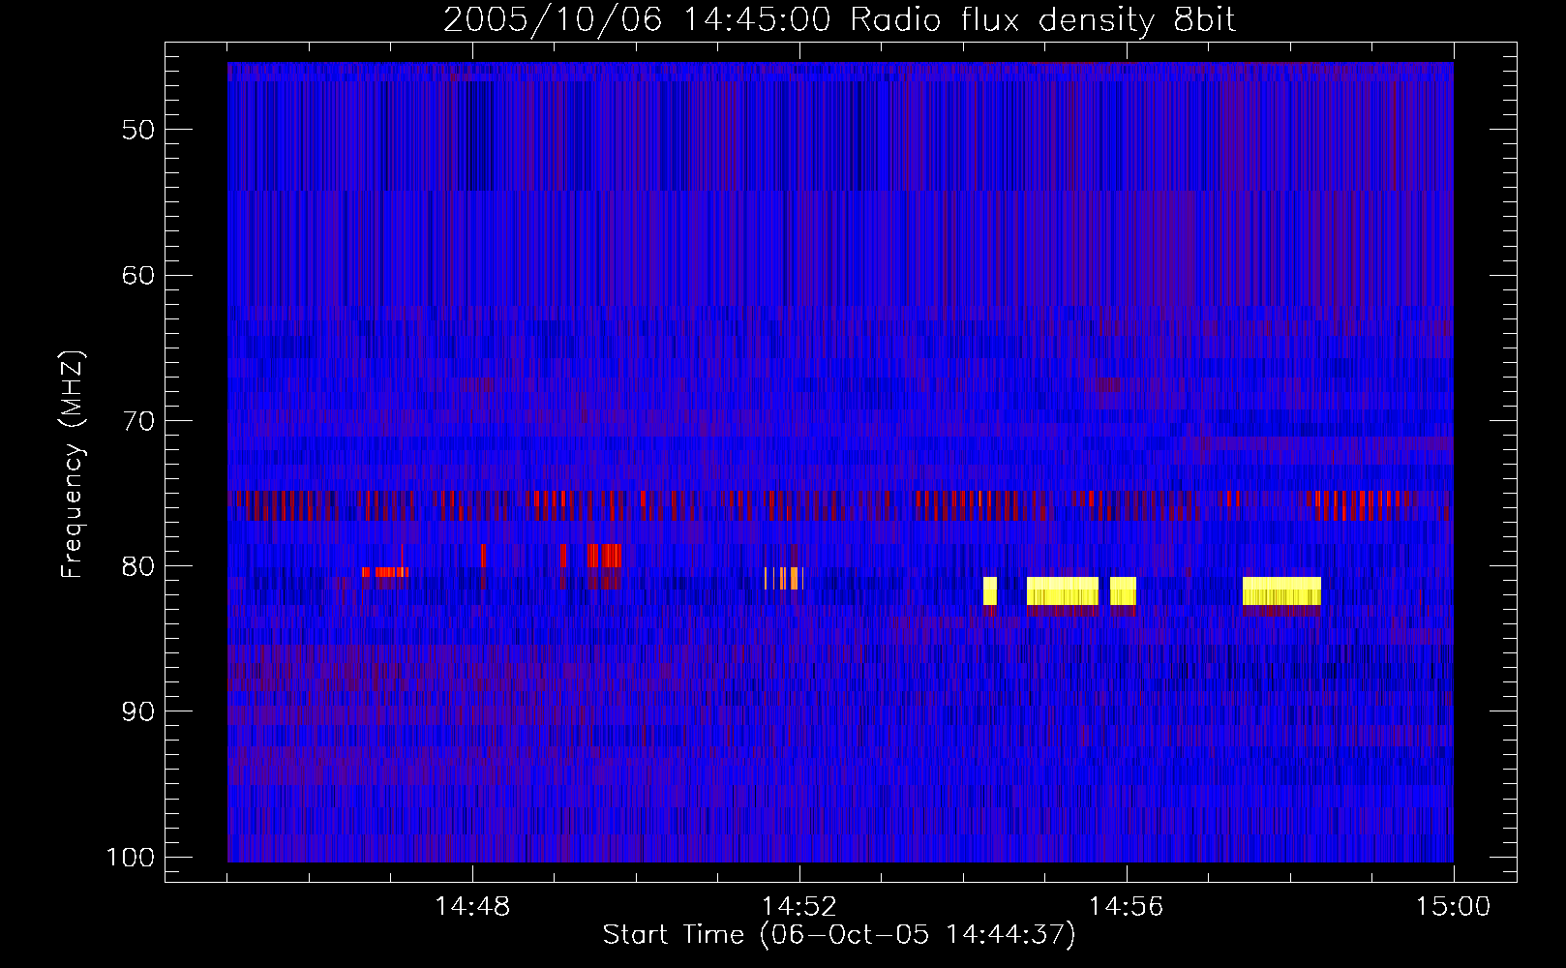
Task: Click the 60 frequency tick label
Action: (137, 276)
